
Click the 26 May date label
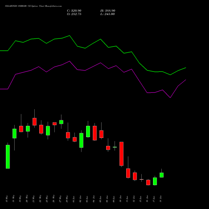(54, 199)
